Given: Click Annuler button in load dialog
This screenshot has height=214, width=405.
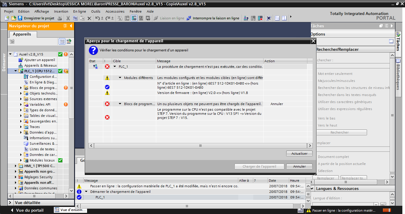Looking at the screenshot, I should tap(299, 166).
